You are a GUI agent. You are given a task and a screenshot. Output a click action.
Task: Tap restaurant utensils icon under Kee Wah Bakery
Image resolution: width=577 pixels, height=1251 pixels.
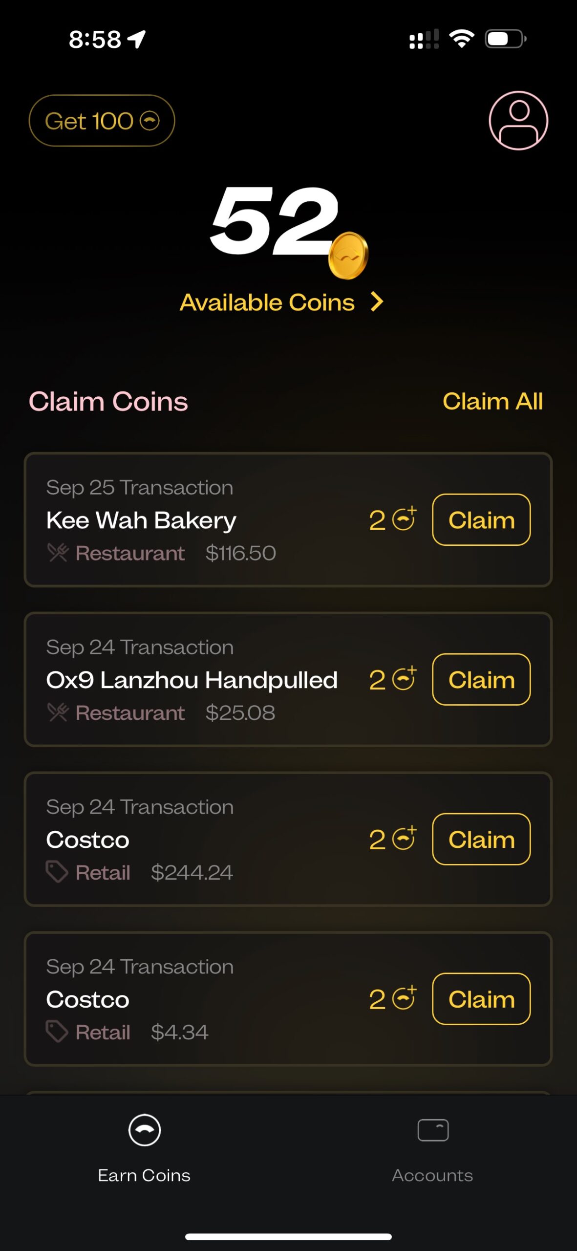[x=58, y=553]
